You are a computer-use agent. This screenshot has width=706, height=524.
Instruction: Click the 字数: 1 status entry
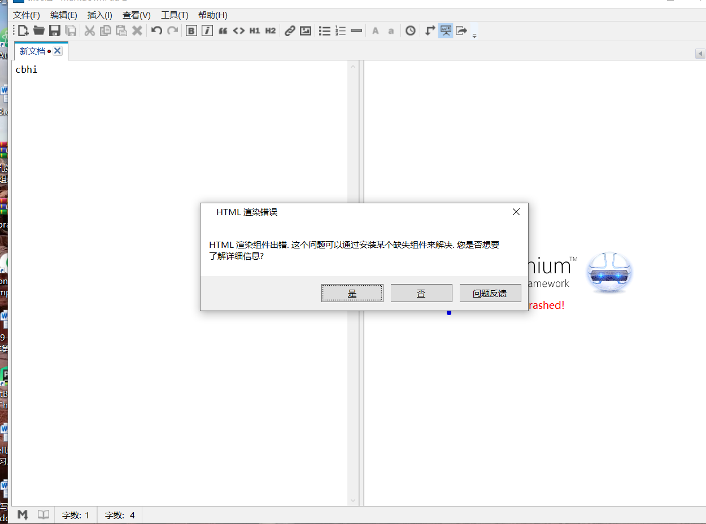coord(76,515)
